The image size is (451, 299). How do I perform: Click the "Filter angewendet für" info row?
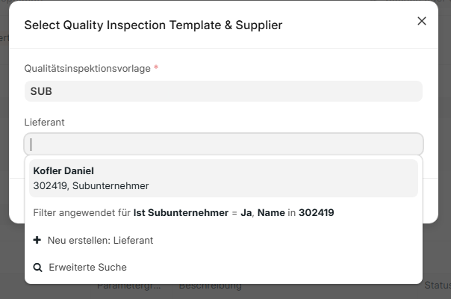183,213
